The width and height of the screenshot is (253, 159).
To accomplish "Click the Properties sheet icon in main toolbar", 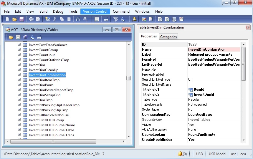I will 97,19.
